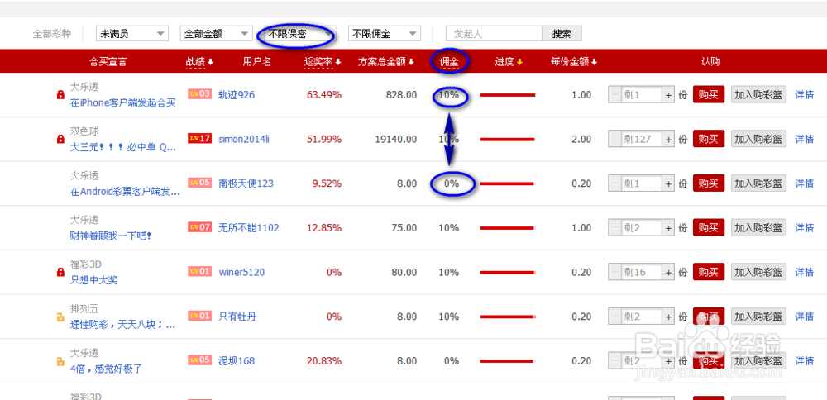Open the 不限保密 privacy dropdown

300,34
